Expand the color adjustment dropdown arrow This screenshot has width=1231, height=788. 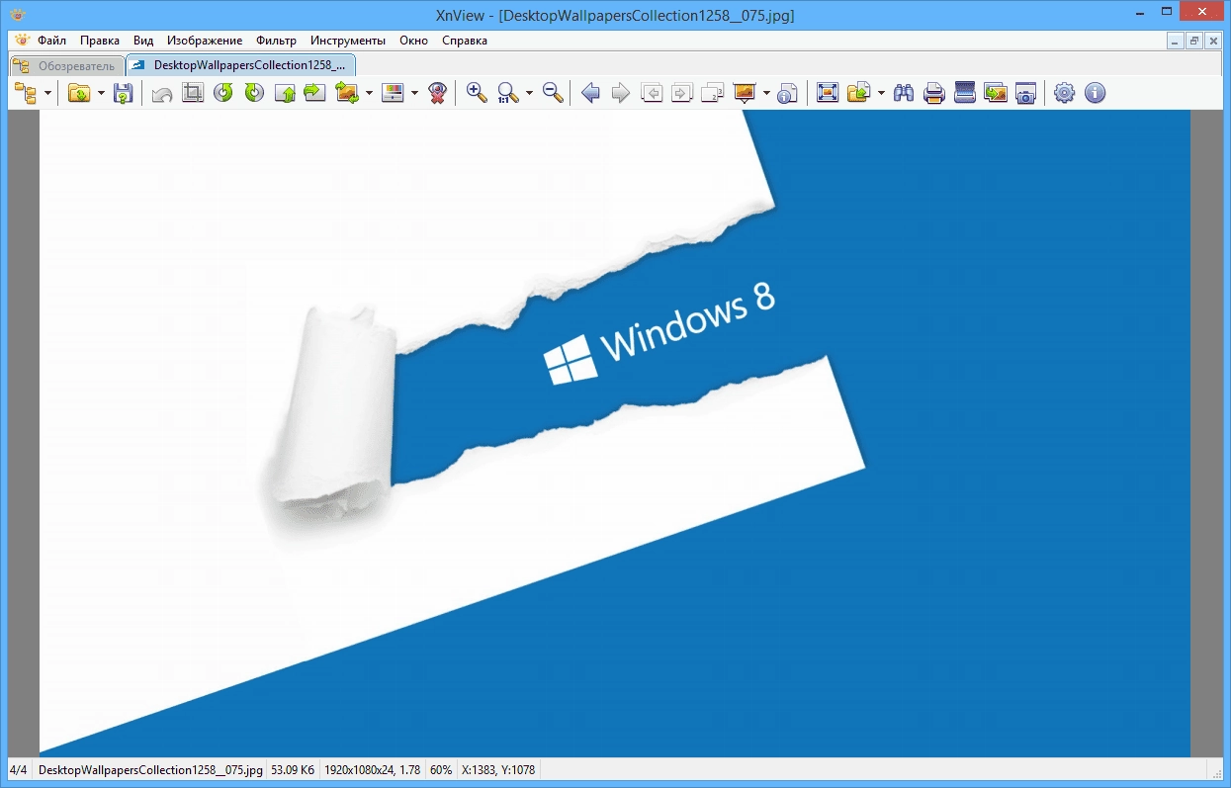click(x=414, y=94)
